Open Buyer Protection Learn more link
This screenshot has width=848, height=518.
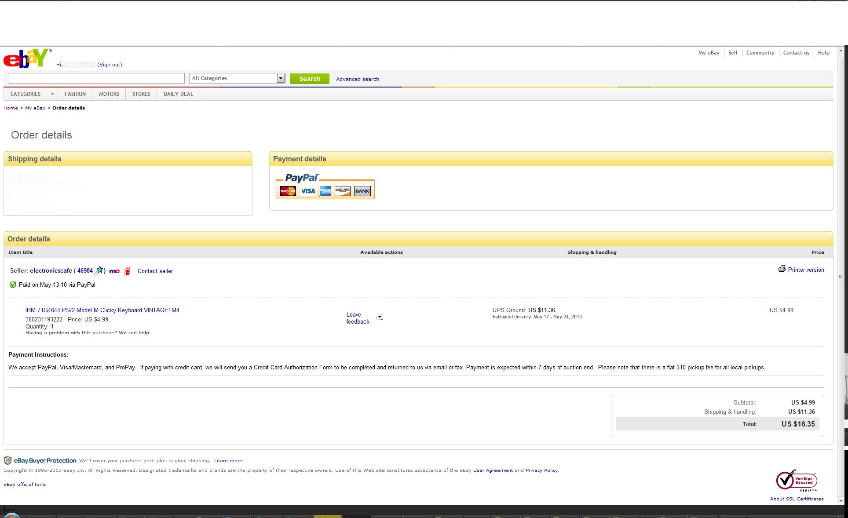(x=228, y=460)
